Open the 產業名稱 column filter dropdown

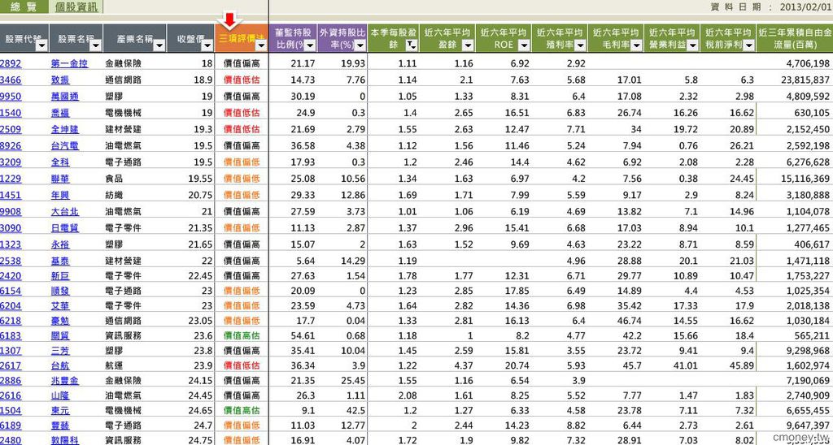click(x=159, y=46)
